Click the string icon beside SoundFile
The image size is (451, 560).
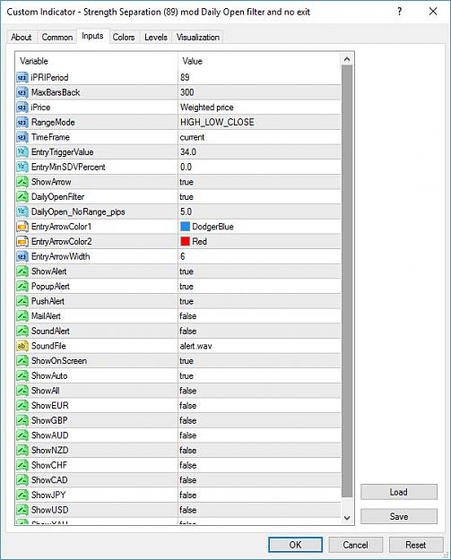(22, 346)
